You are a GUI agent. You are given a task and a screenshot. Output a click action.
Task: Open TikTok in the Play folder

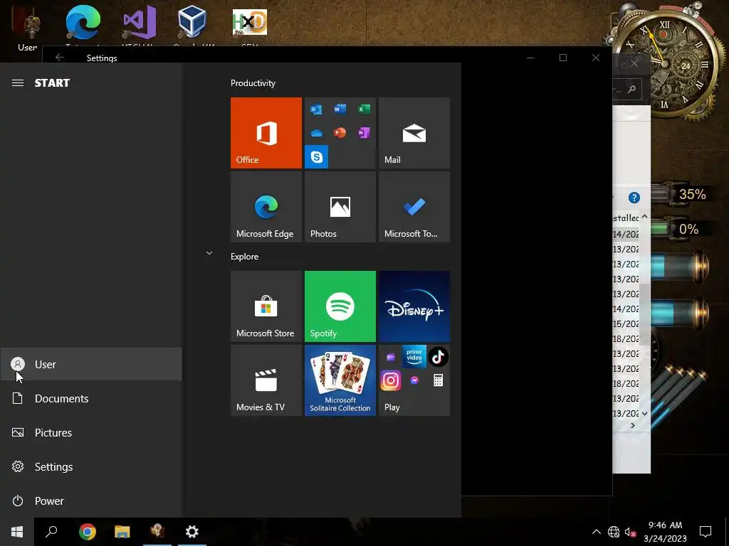click(x=438, y=357)
